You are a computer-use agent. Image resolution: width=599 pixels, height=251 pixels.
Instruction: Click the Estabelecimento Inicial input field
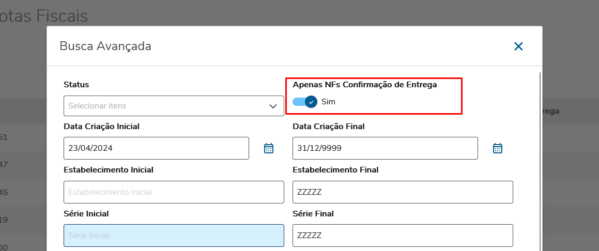pyautogui.click(x=174, y=192)
